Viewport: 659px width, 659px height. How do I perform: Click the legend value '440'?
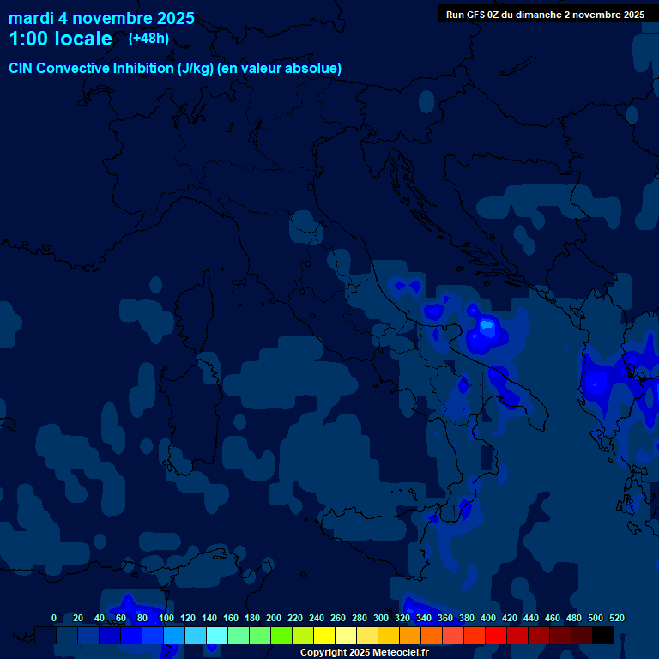coord(531,618)
